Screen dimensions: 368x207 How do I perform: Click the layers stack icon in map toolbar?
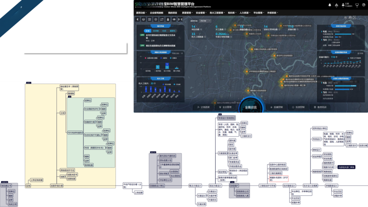click(x=143, y=19)
